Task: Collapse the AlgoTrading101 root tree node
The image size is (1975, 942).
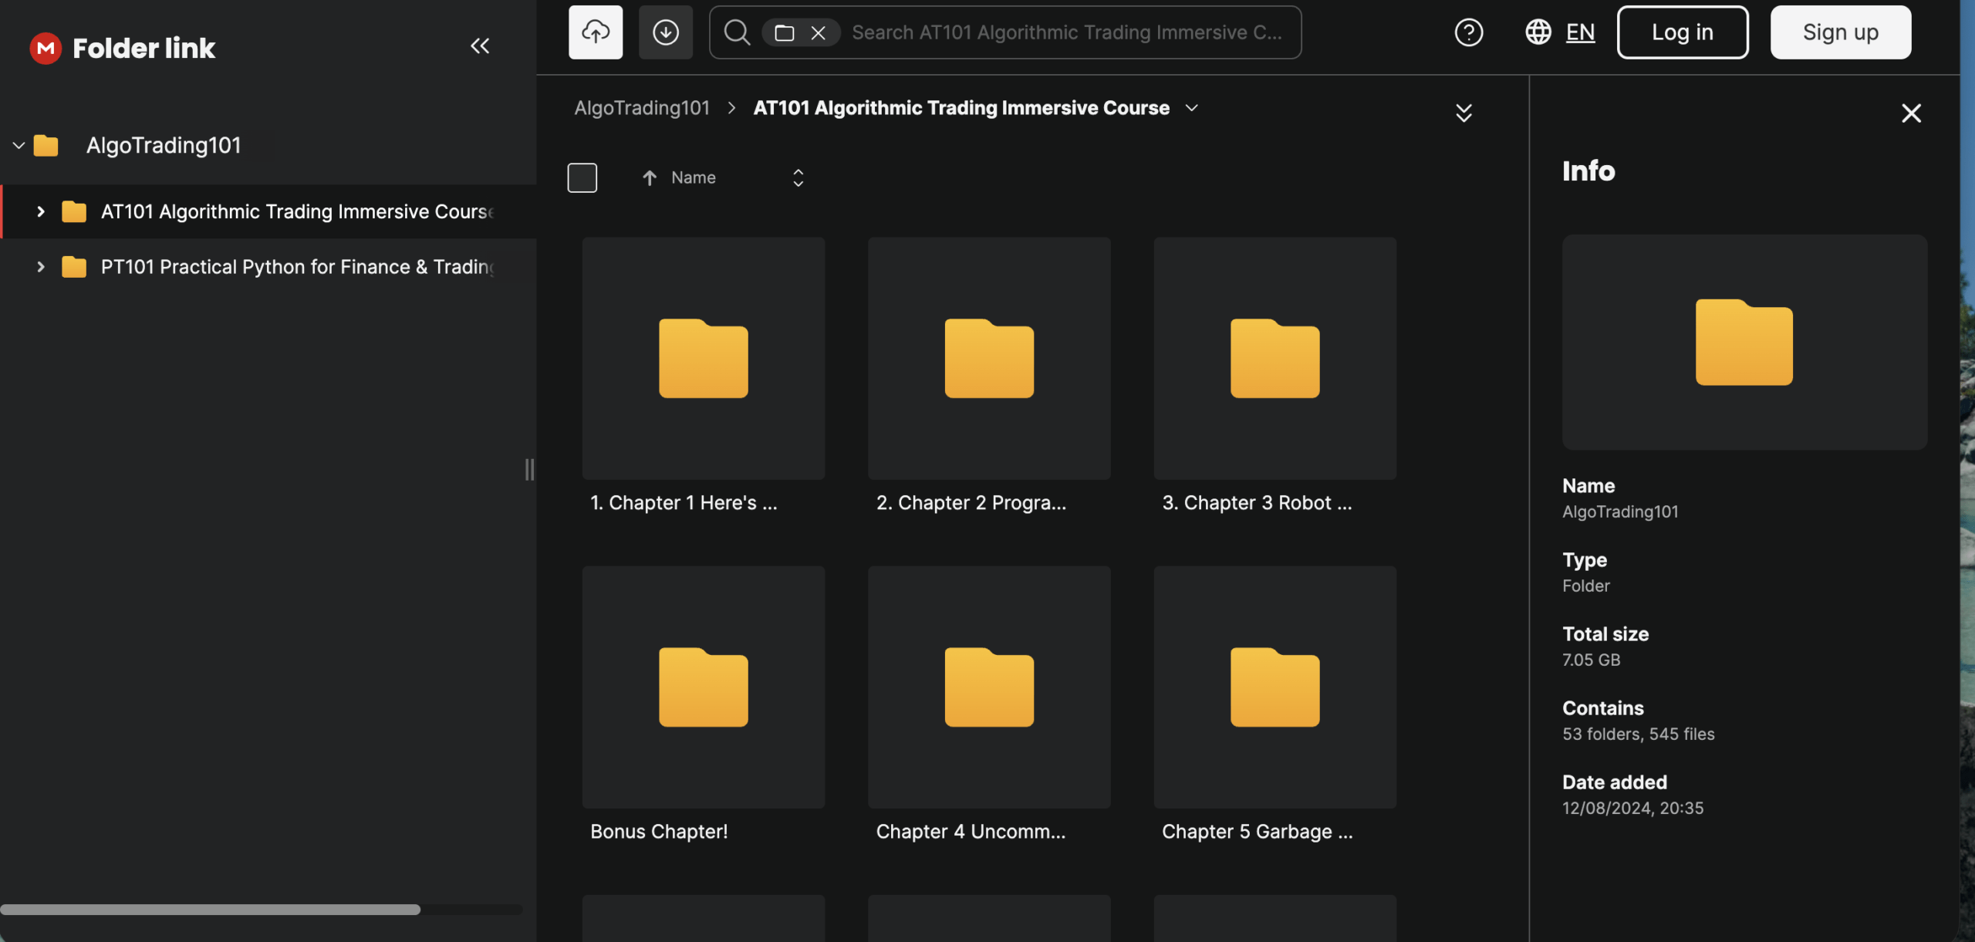Action: coord(19,145)
